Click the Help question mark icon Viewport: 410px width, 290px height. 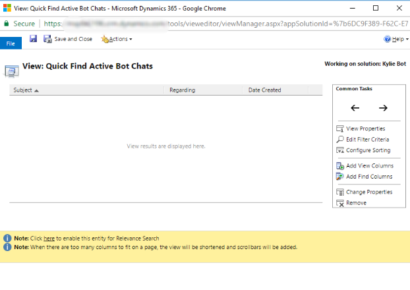tap(387, 39)
